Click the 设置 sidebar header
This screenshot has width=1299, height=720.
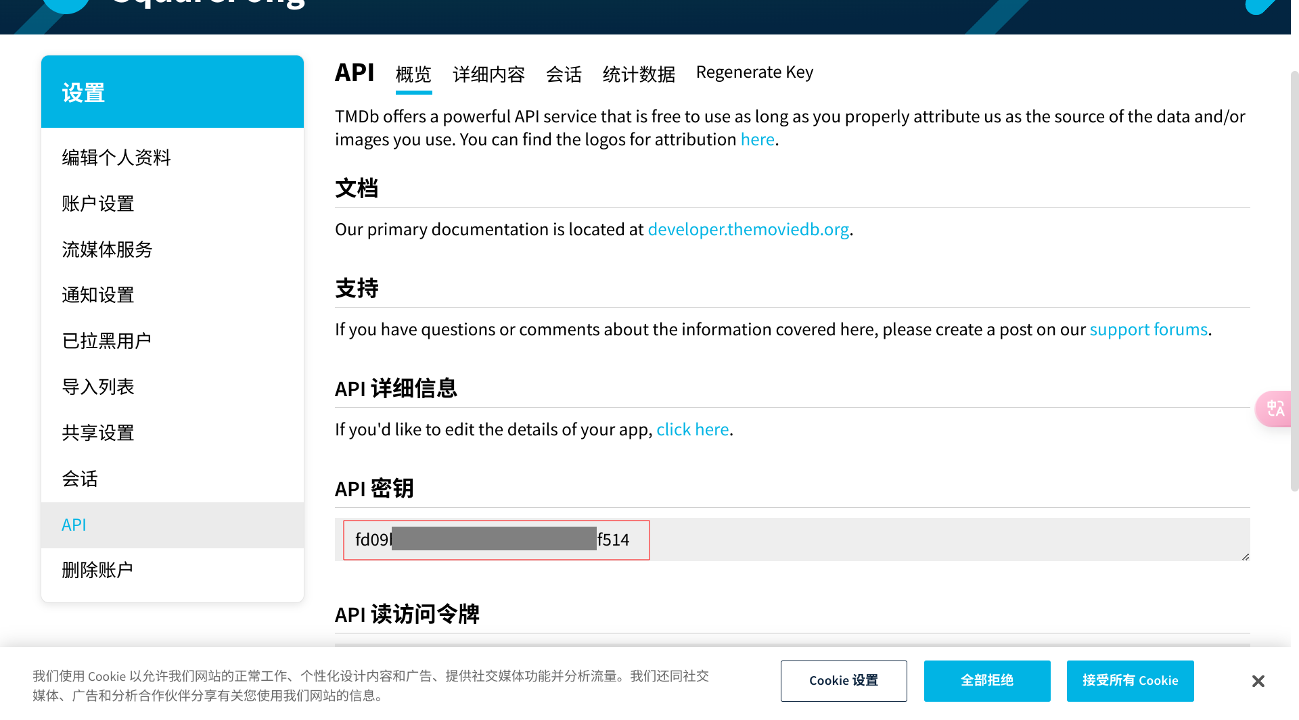coord(173,92)
